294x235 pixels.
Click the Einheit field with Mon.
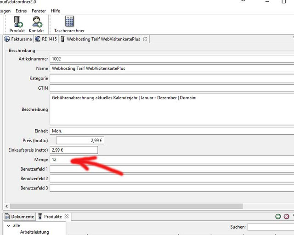click(172, 131)
